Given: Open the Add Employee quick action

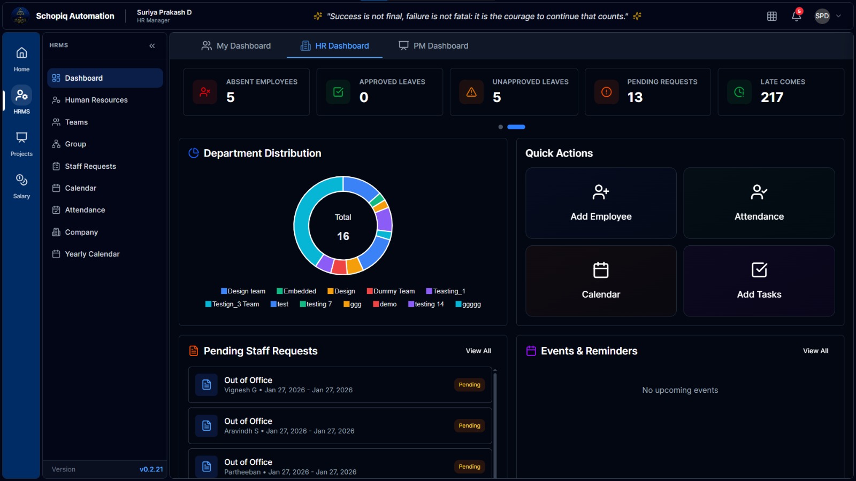Looking at the screenshot, I should (x=601, y=203).
